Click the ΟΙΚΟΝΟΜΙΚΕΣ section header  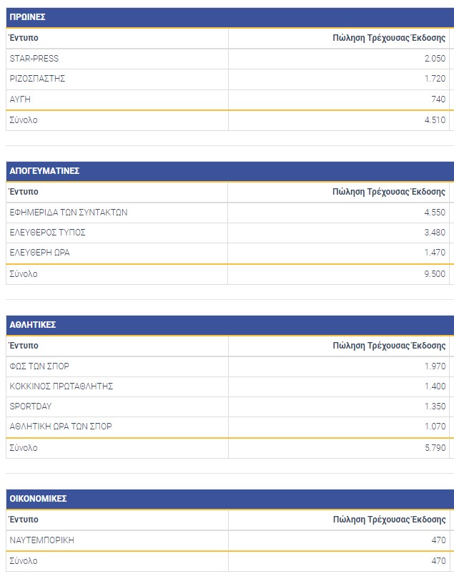(39, 499)
